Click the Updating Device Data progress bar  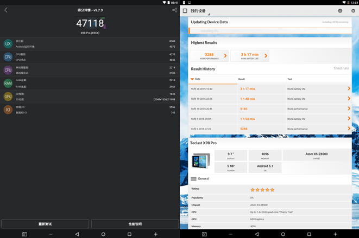pos(270,31)
